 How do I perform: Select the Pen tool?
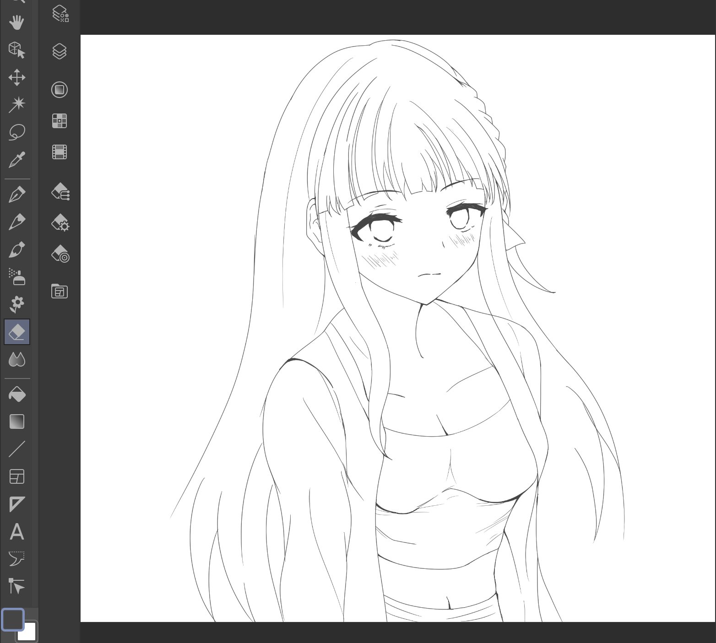click(17, 195)
